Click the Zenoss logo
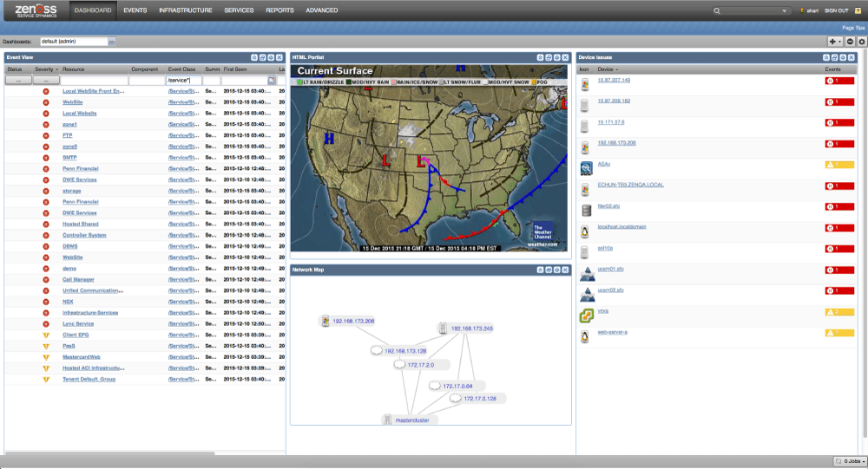 (36, 10)
